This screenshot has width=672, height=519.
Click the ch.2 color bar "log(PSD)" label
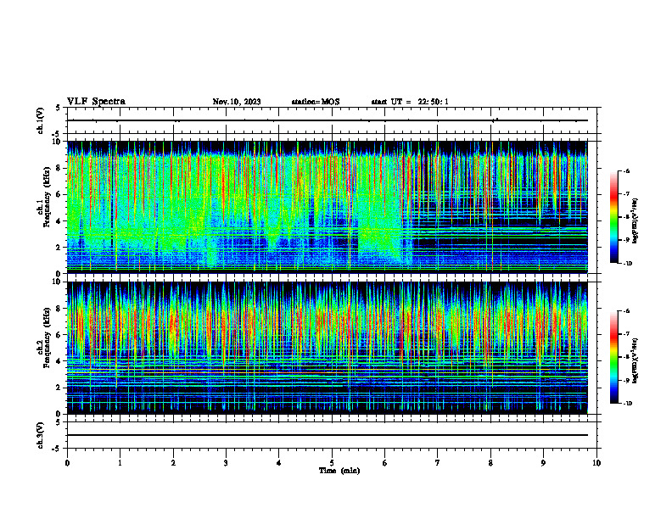(x=636, y=360)
